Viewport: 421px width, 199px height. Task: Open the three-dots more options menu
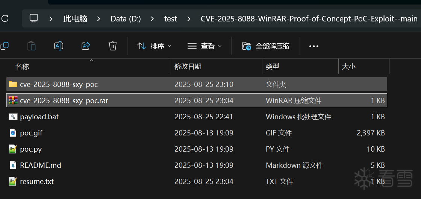(x=313, y=46)
